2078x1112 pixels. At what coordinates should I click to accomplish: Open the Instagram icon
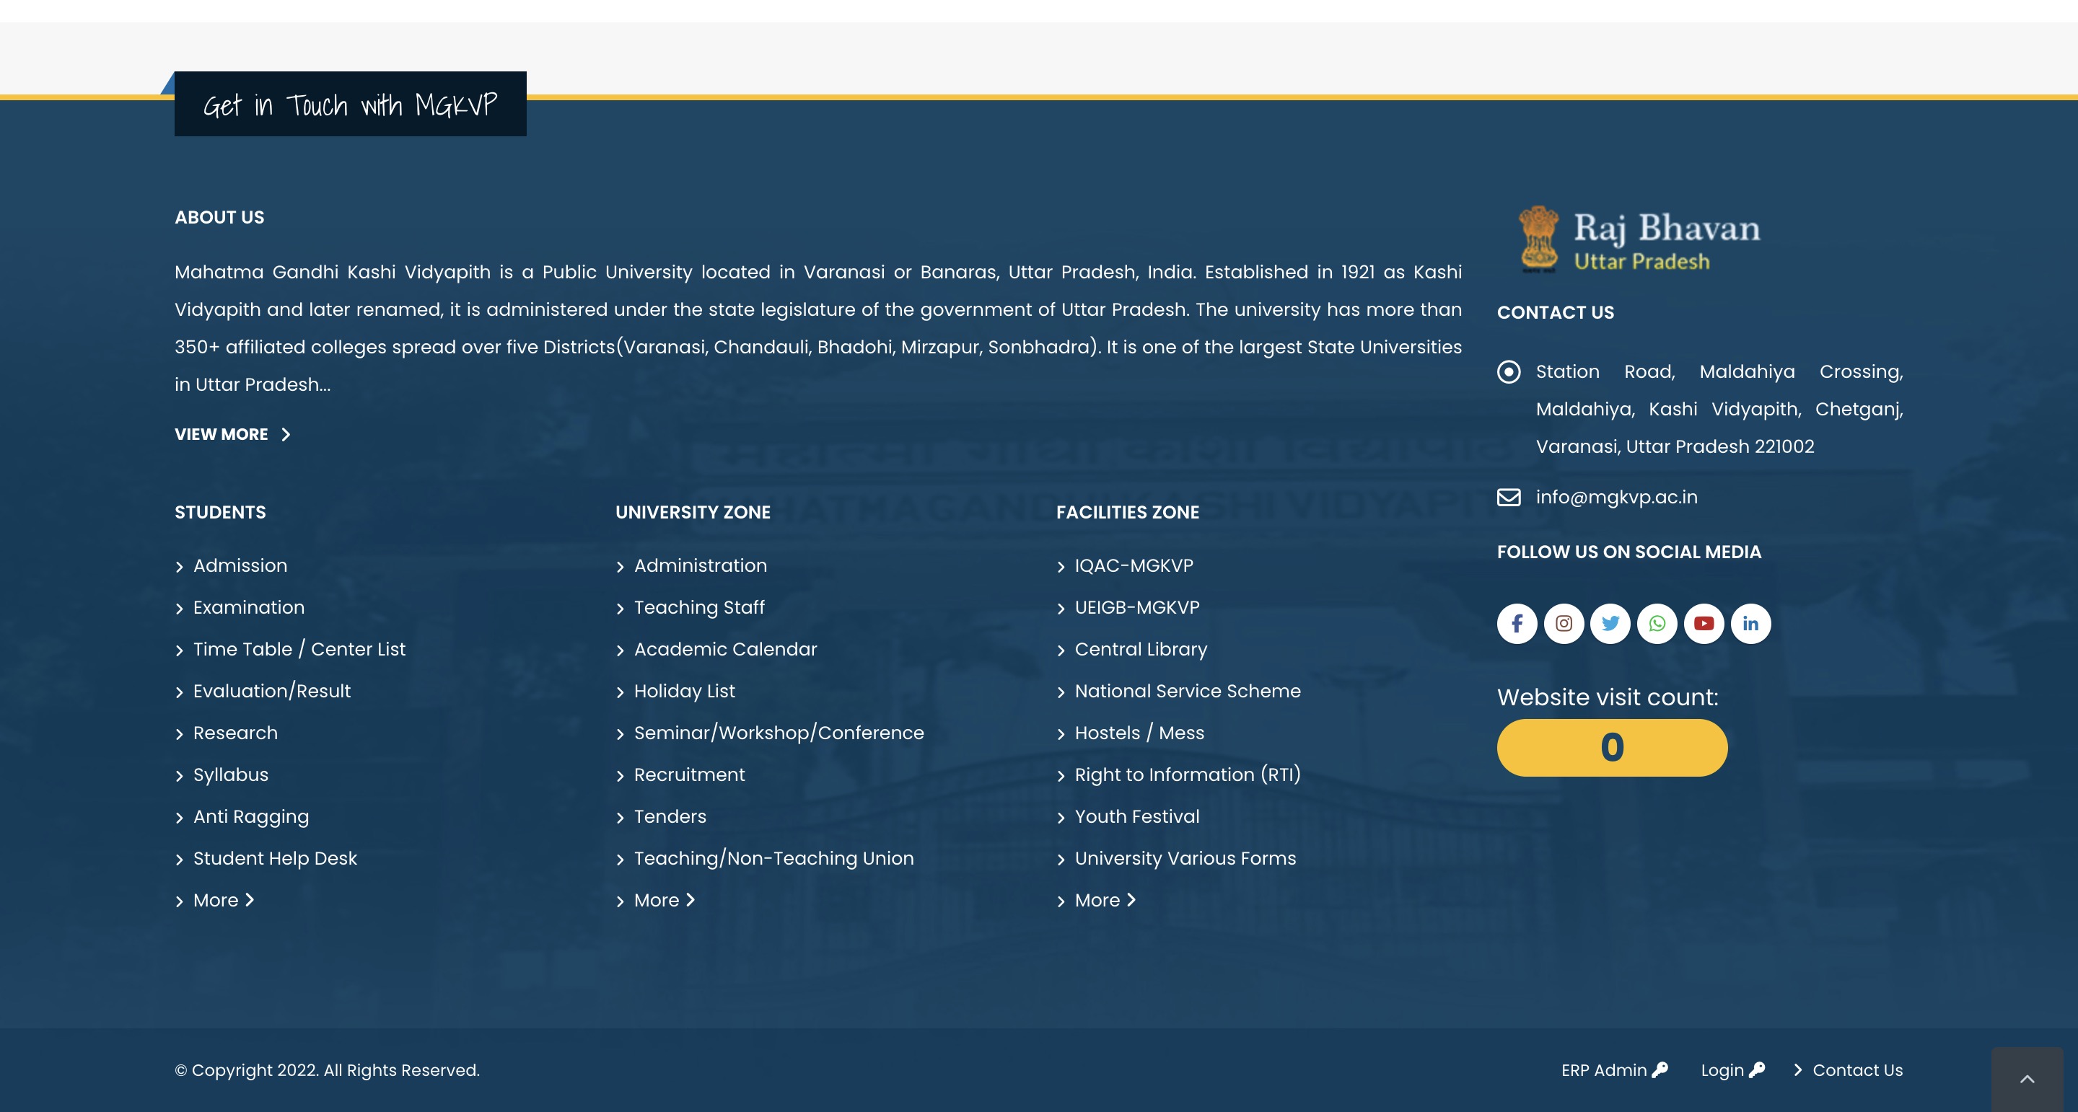pyautogui.click(x=1564, y=622)
